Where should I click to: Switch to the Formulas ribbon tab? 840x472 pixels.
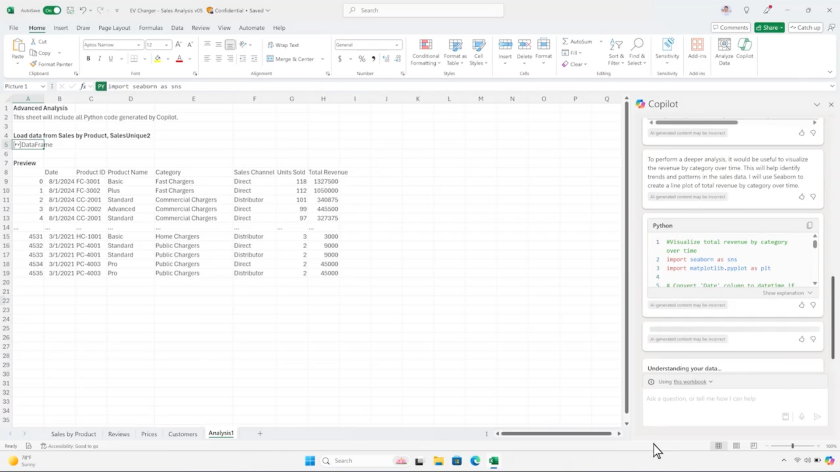(150, 28)
